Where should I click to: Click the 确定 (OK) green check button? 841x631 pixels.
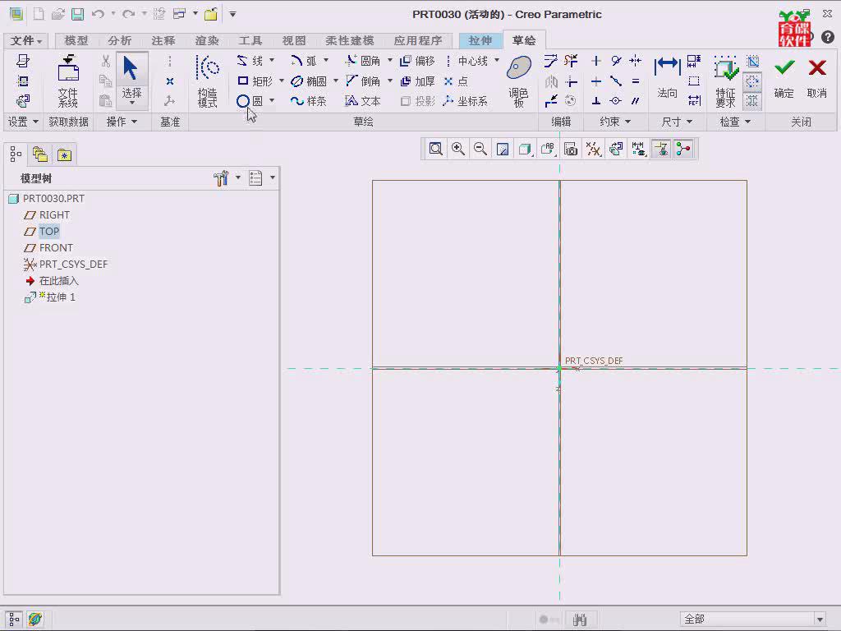click(784, 78)
